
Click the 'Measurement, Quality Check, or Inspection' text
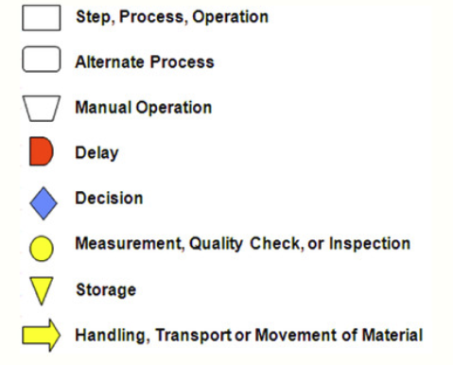pyautogui.click(x=243, y=244)
